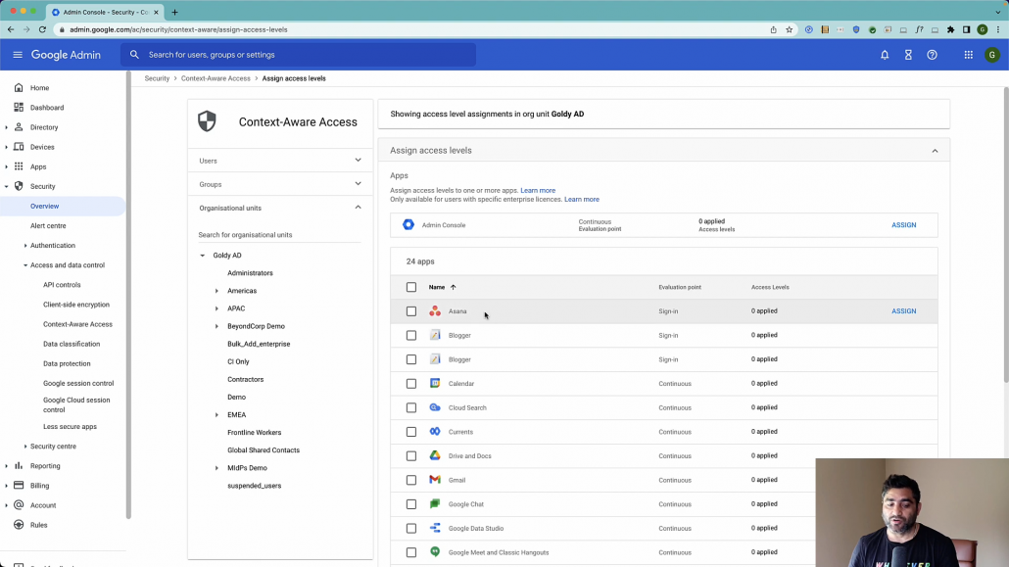Click the Directory person icon
The width and height of the screenshot is (1009, 567).
[19, 126]
